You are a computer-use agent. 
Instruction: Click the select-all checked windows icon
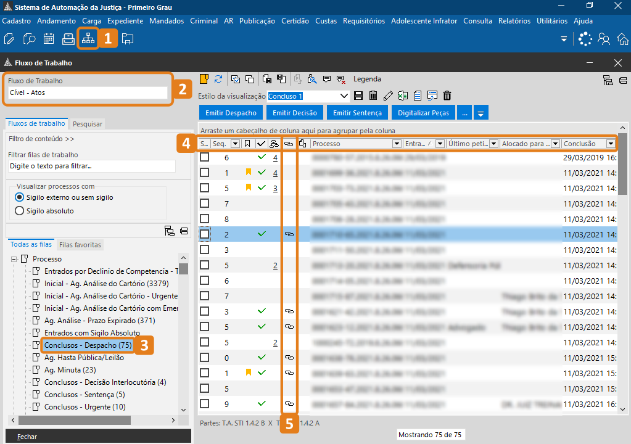(236, 79)
